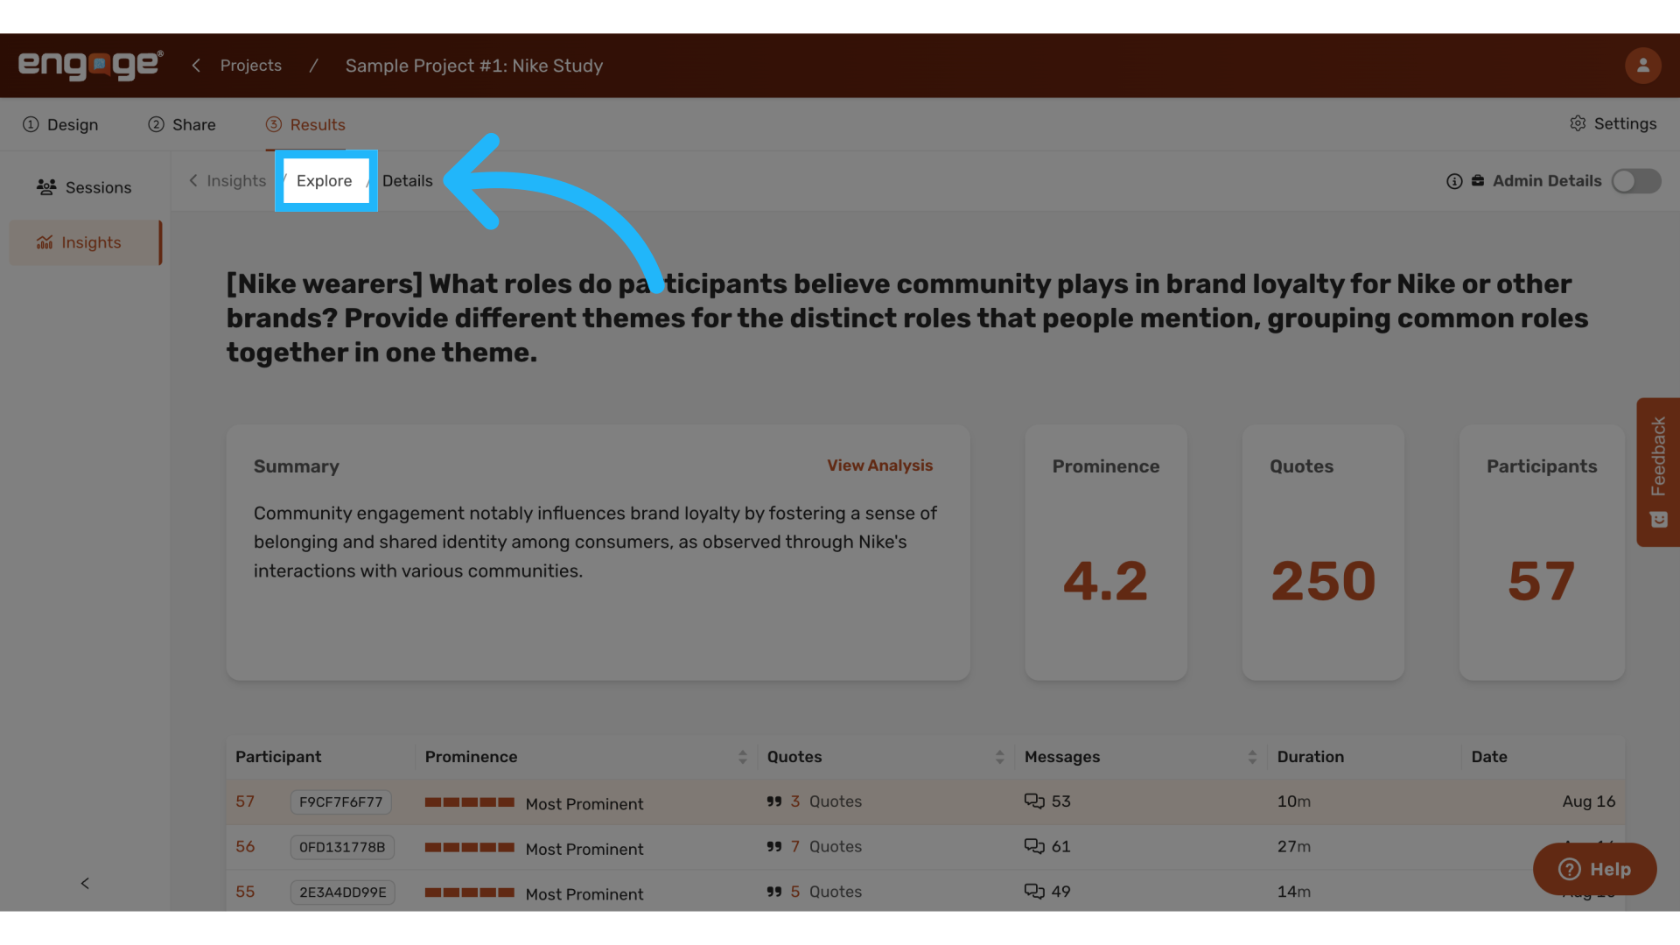Click participant number 55

[x=245, y=892]
